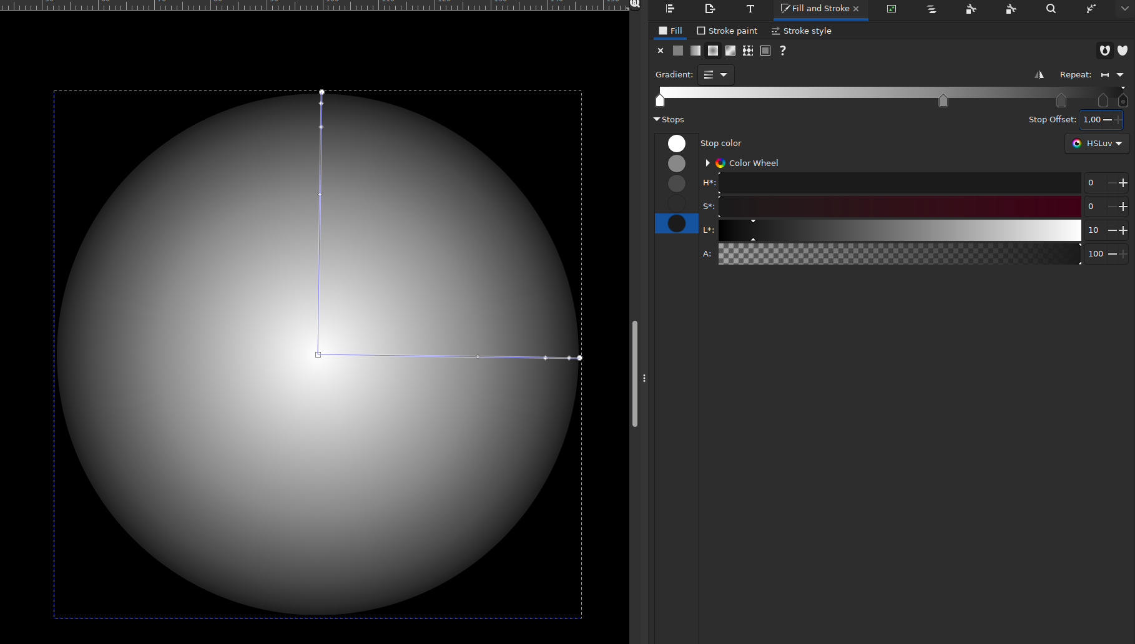Increase the L* value with plus button

(1123, 230)
